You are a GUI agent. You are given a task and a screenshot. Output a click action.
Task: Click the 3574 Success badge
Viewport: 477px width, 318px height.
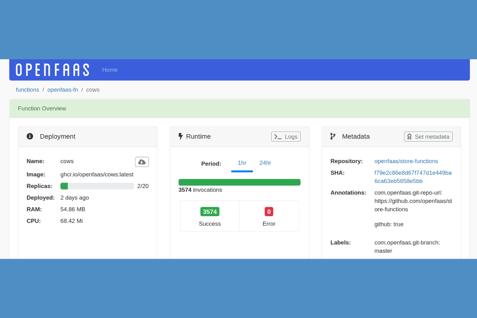tap(210, 212)
